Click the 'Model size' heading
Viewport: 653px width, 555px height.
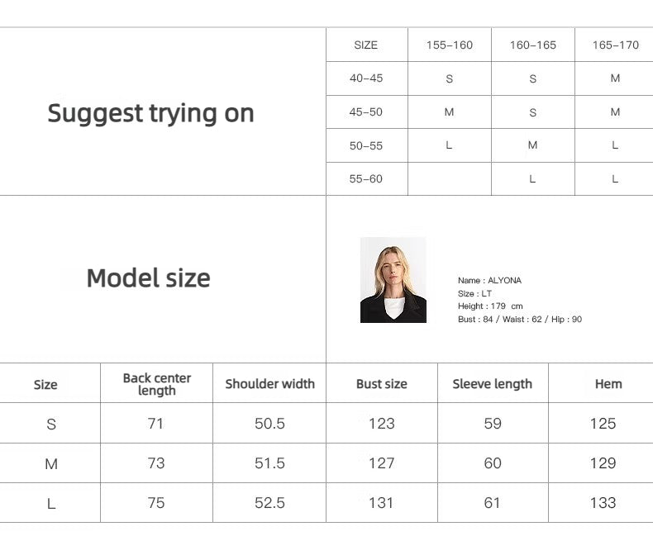point(148,278)
